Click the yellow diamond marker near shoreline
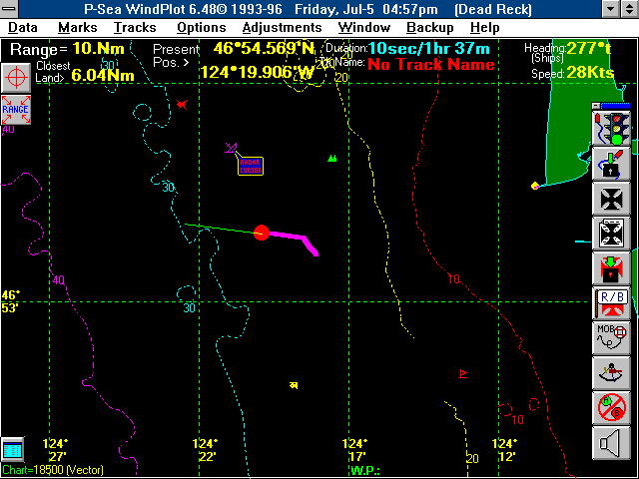Screen dimensions: 639x479 pyautogui.click(x=535, y=187)
